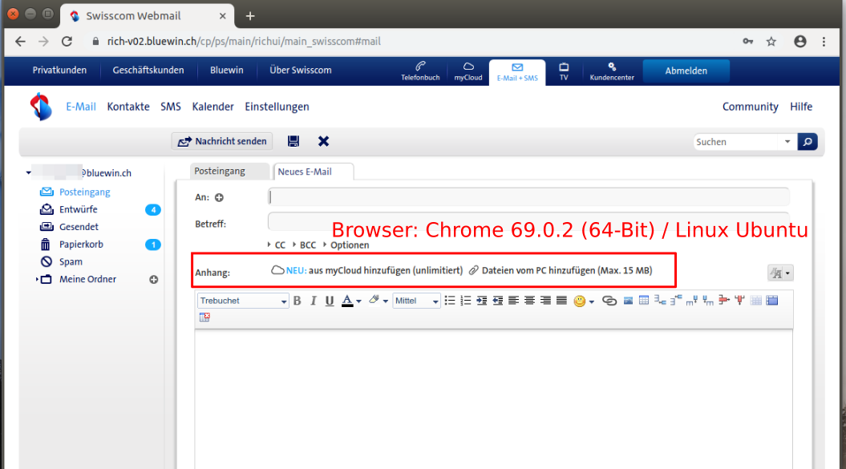Open myCloud from the top navigation
Image resolution: width=846 pixels, height=469 pixels.
point(468,71)
